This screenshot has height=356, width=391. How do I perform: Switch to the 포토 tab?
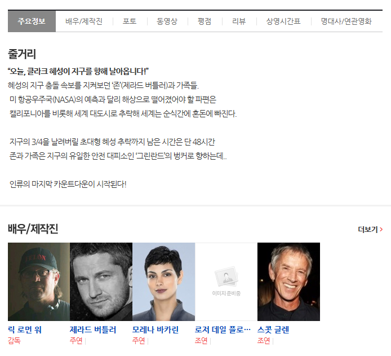coord(130,21)
